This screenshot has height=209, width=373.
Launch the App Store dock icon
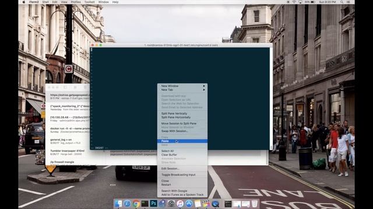[x=189, y=204]
